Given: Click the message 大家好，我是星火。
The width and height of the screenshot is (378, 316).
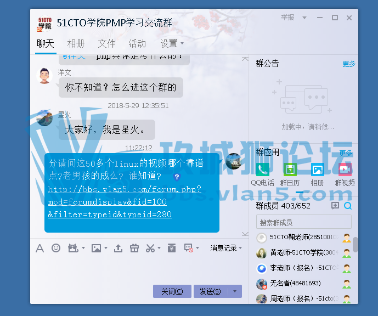Looking at the screenshot, I should pyautogui.click(x=107, y=129).
